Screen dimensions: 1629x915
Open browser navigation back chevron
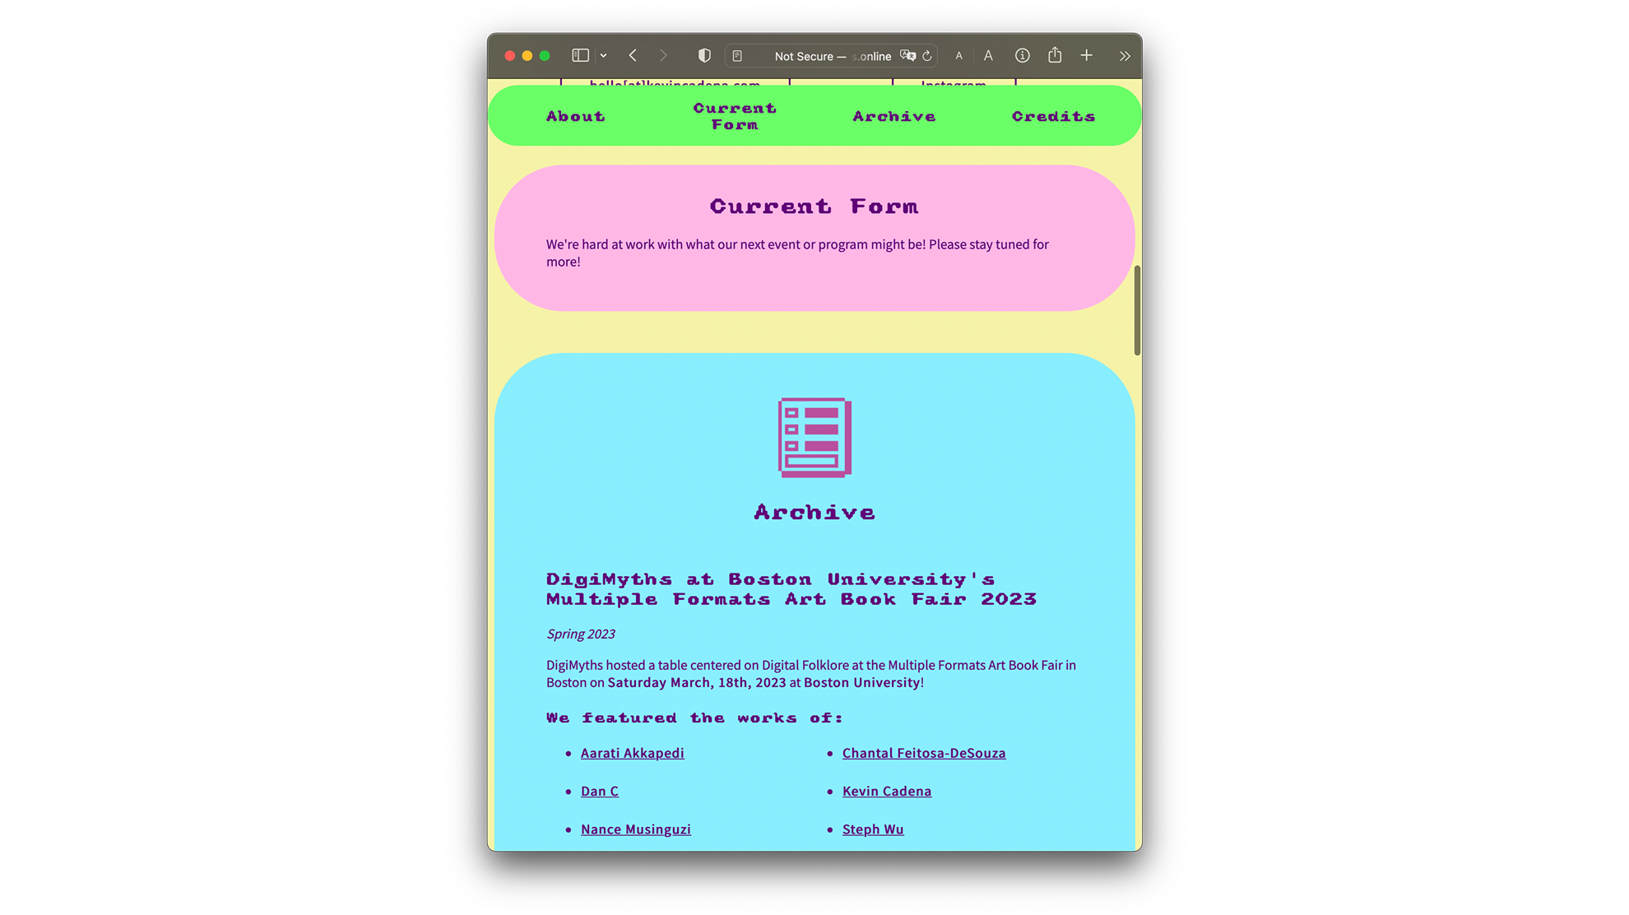633,55
